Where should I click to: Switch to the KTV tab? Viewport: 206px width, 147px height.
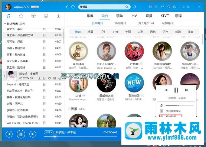click(x=164, y=16)
